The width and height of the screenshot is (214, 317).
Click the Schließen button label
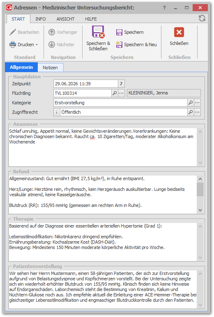[x=179, y=43]
